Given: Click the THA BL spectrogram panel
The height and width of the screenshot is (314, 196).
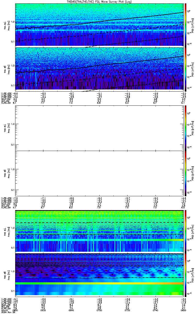Looking at the screenshot, I should coord(99,25).
